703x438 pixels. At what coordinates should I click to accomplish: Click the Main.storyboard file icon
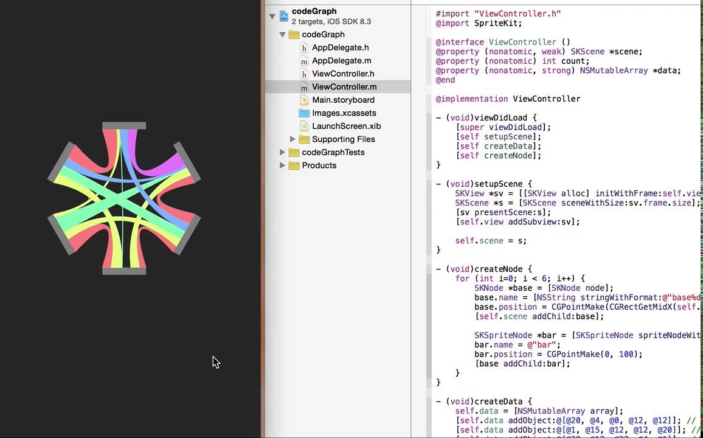coord(304,100)
